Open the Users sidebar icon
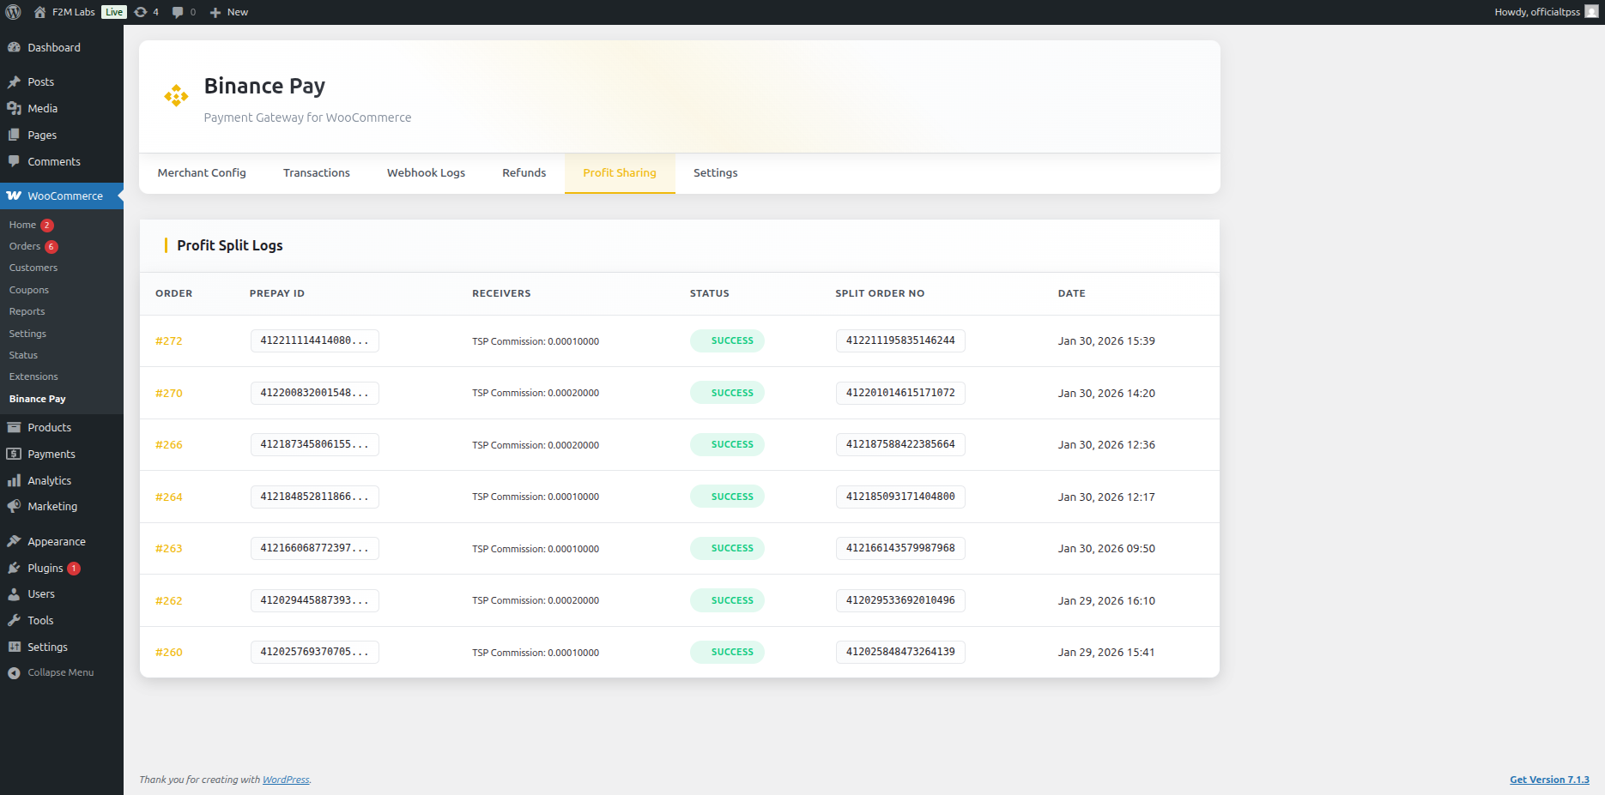 (14, 593)
